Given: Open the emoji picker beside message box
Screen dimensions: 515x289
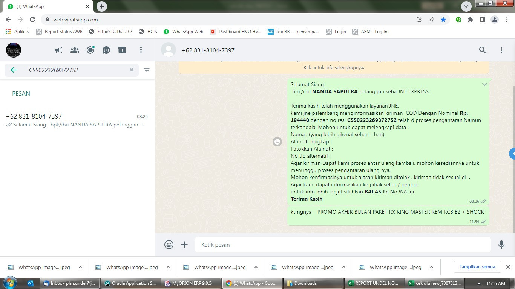Looking at the screenshot, I should coord(169,245).
